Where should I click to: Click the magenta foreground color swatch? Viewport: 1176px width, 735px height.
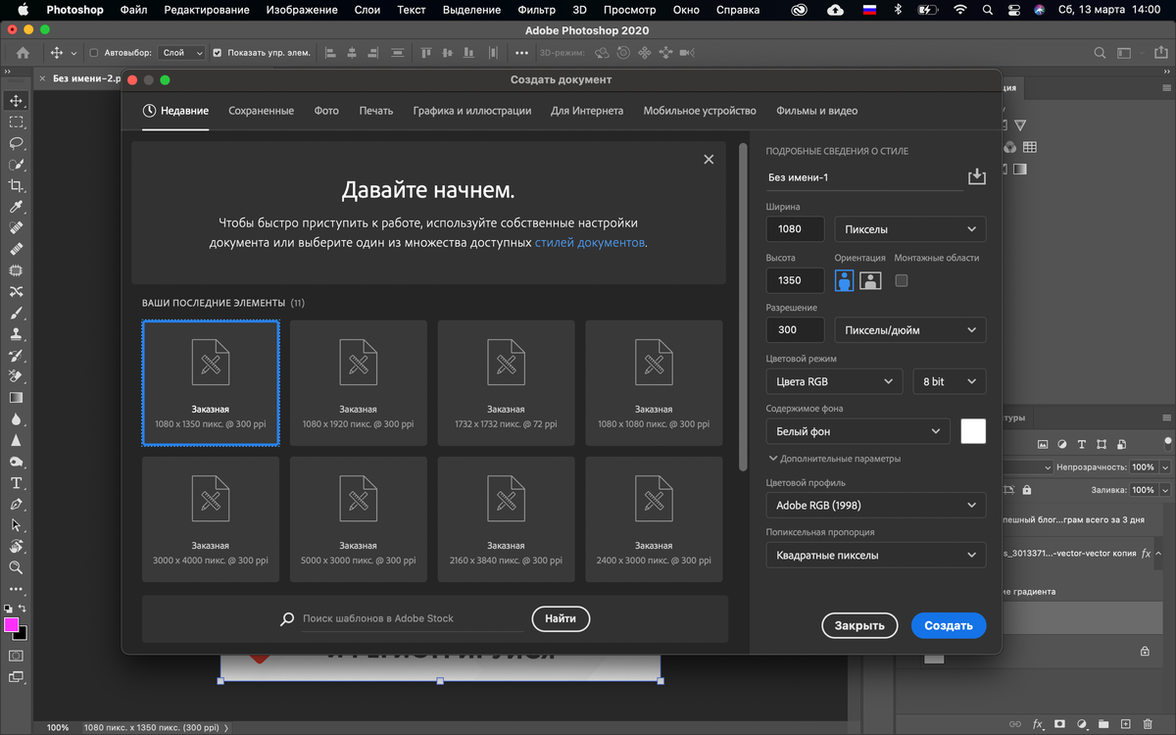tap(12, 625)
